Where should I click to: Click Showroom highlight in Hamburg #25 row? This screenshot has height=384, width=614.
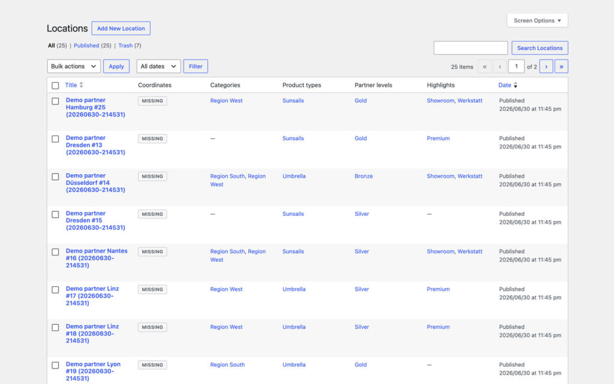click(x=441, y=101)
